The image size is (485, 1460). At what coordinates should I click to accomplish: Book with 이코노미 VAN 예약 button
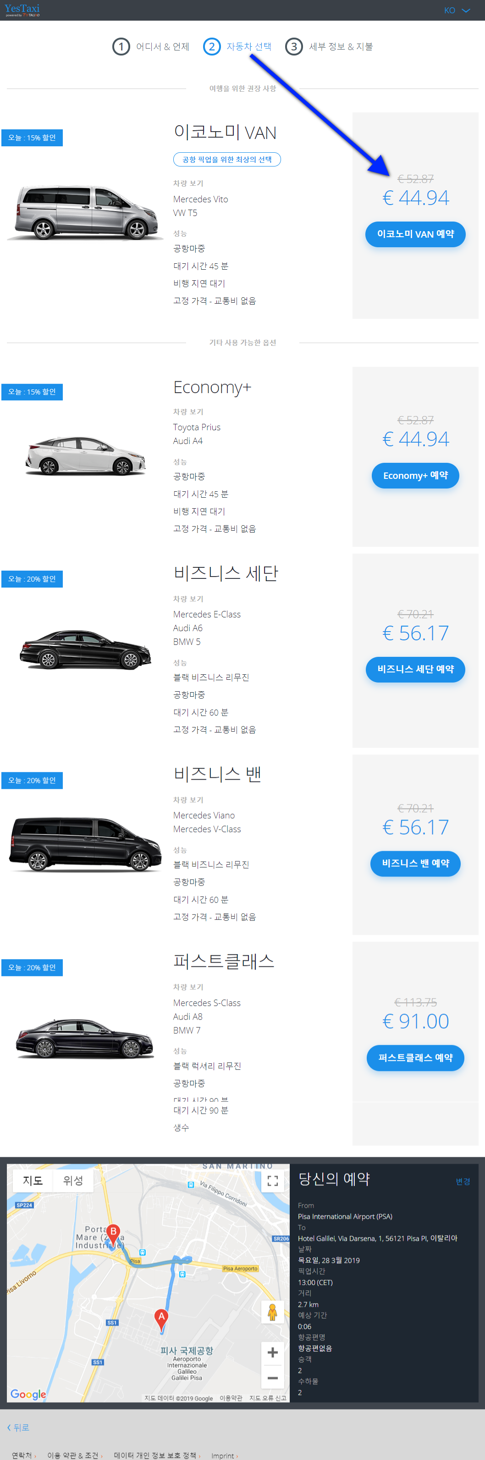(x=415, y=234)
